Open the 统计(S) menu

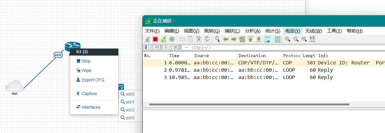(x=273, y=31)
